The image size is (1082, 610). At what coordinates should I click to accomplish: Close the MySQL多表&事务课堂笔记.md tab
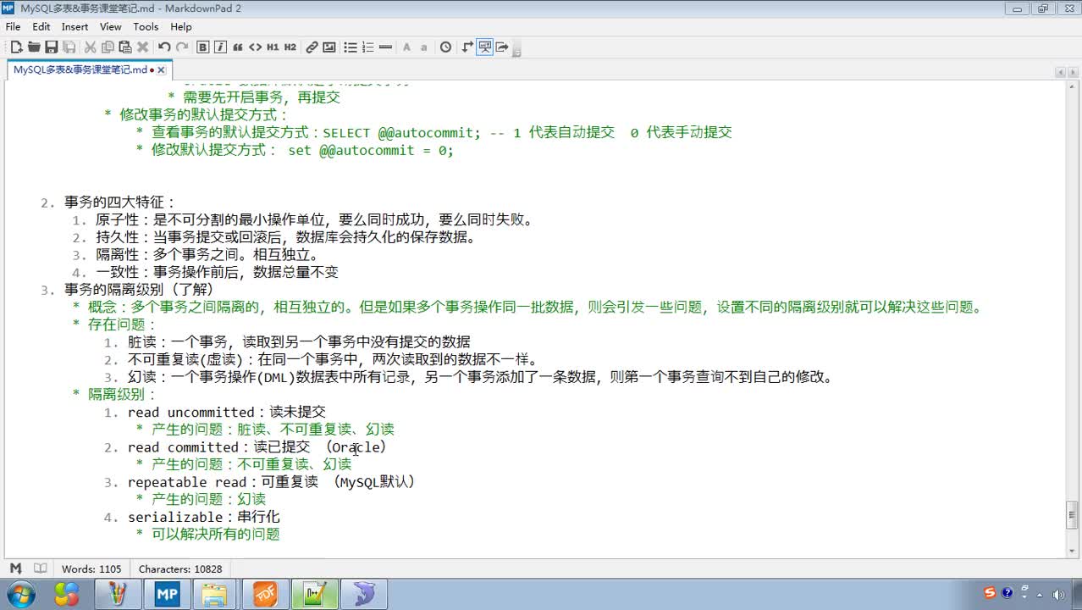[x=161, y=70]
